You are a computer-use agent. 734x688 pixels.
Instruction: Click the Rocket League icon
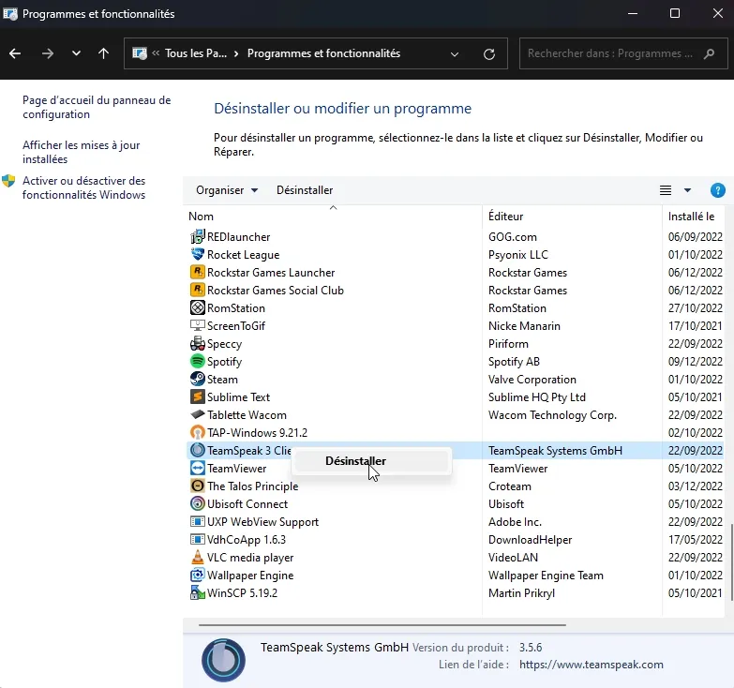click(198, 255)
